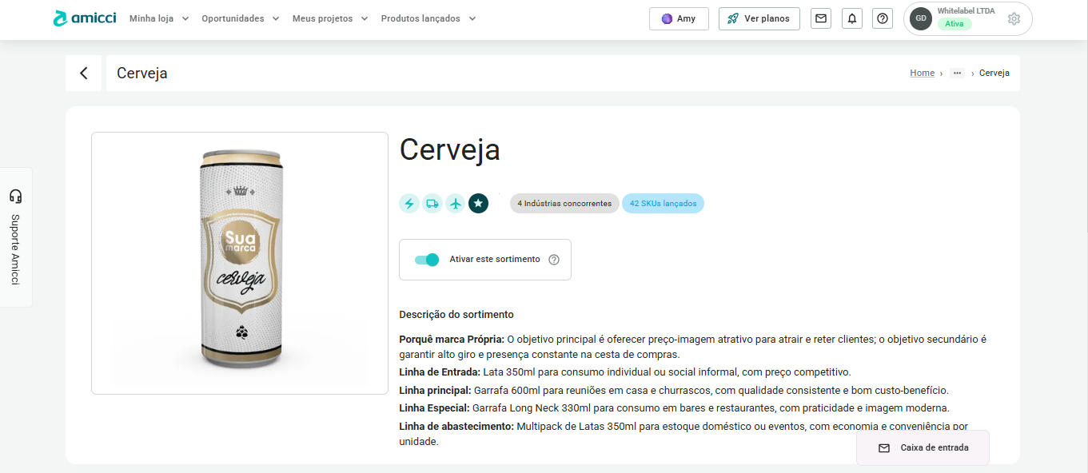Click the dark star badge icon
This screenshot has width=1088, height=473.
(x=478, y=204)
